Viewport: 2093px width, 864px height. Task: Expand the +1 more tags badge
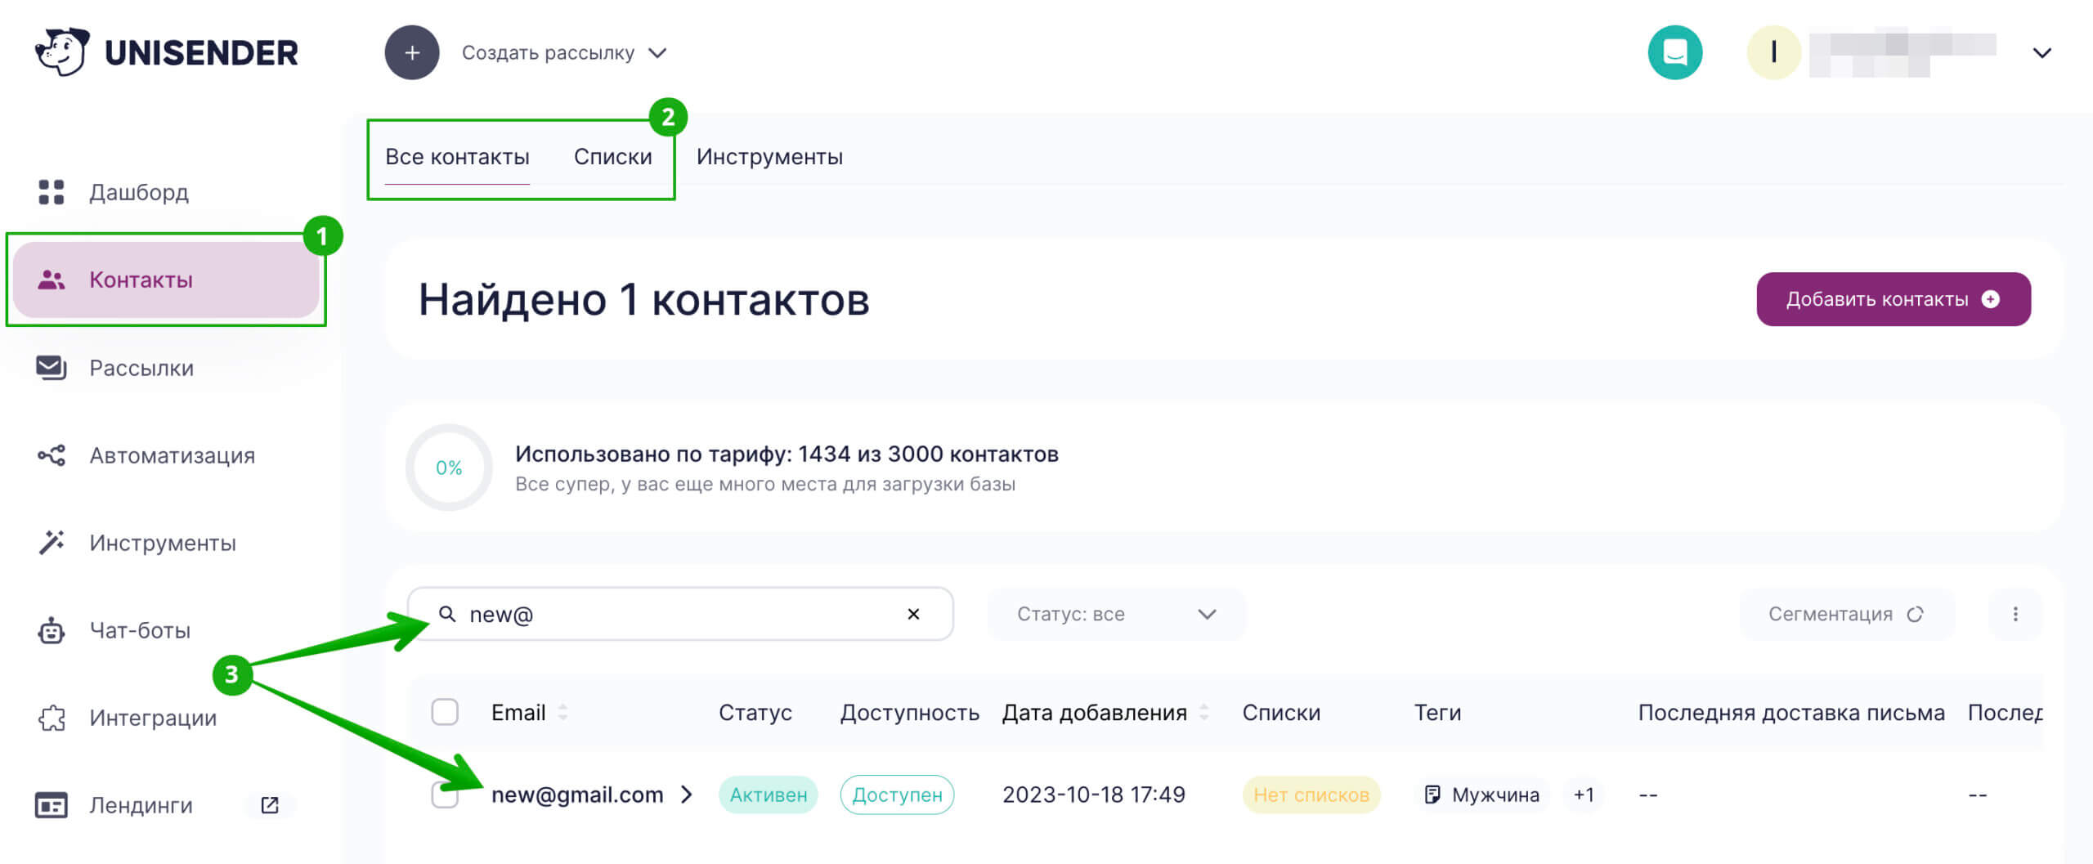(1584, 795)
